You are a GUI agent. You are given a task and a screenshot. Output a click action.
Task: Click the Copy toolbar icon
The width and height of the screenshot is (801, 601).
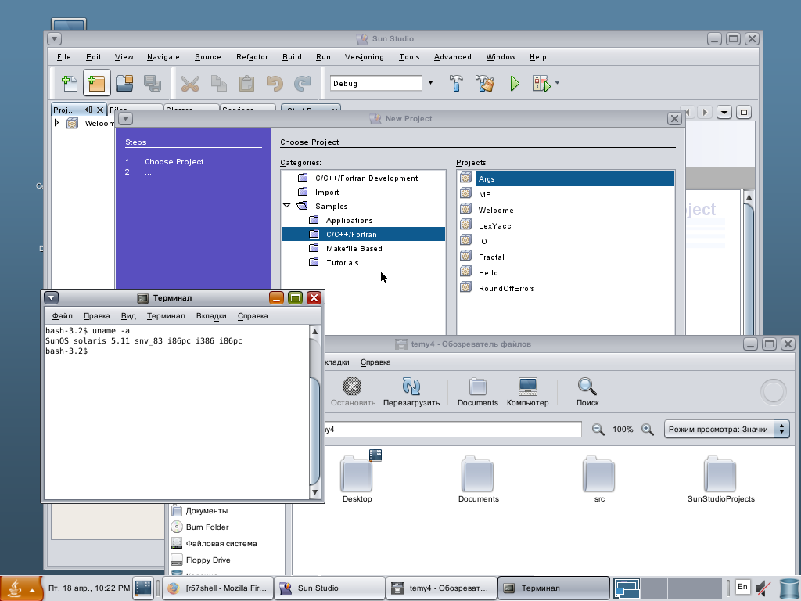[219, 83]
